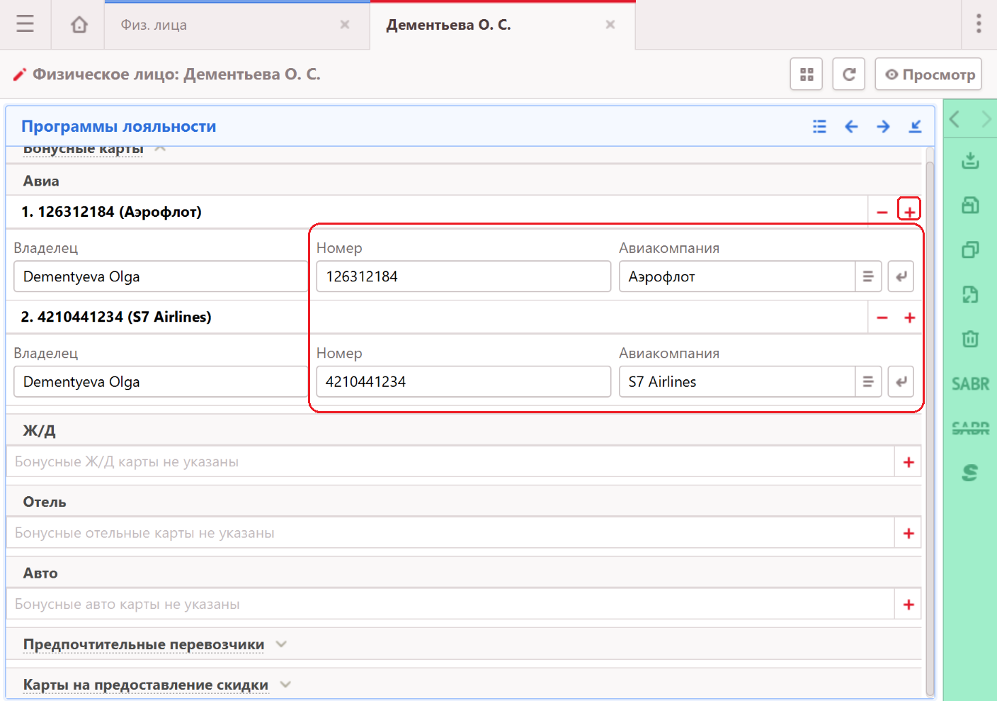Click the first SABR icon in sidebar

coord(970,384)
